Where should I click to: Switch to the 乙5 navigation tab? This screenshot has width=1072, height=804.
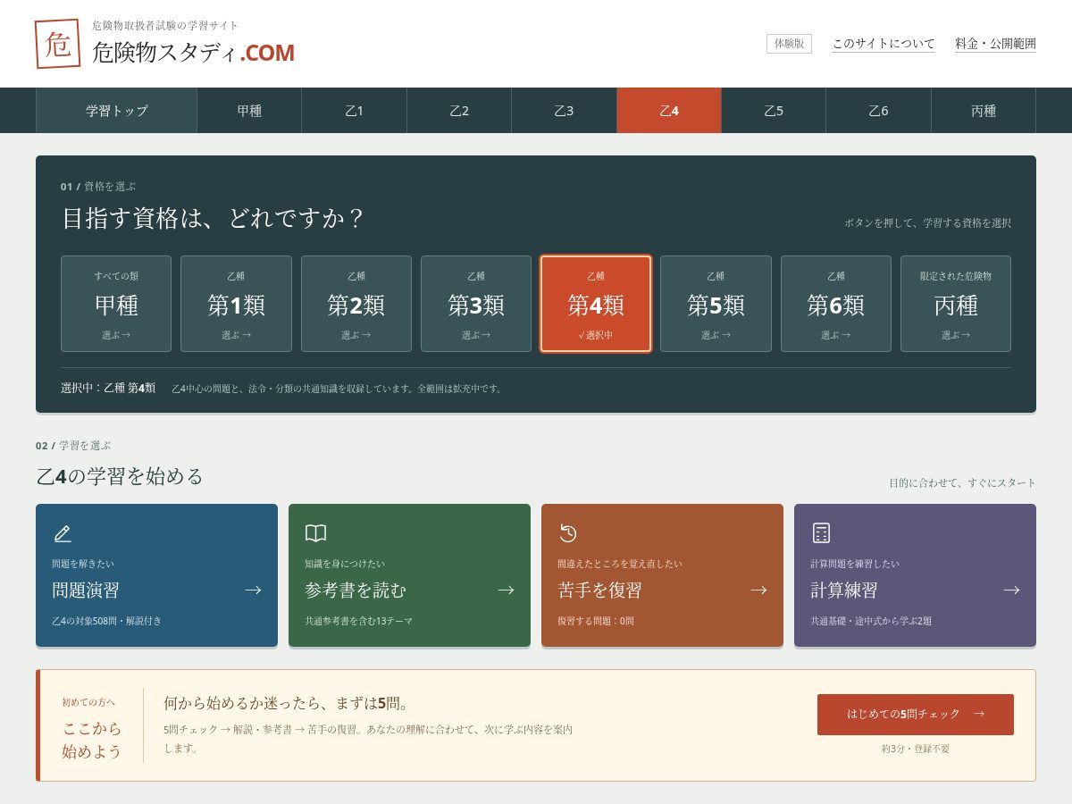point(774,111)
